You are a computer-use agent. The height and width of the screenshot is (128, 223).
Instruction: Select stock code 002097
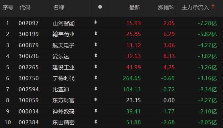point(28,23)
